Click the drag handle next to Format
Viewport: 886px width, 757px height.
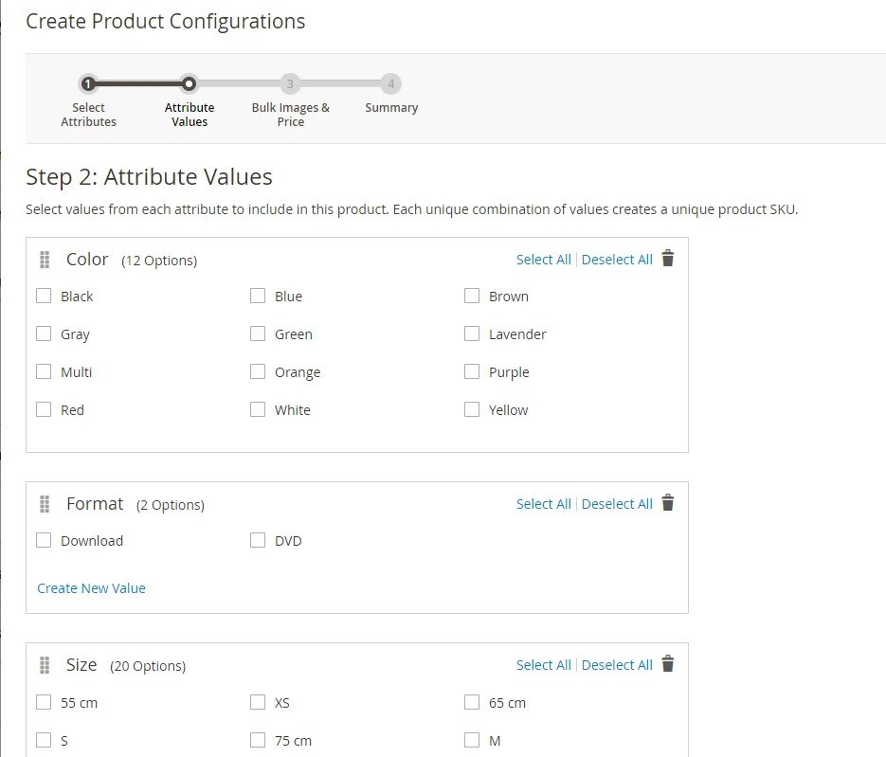pos(44,505)
